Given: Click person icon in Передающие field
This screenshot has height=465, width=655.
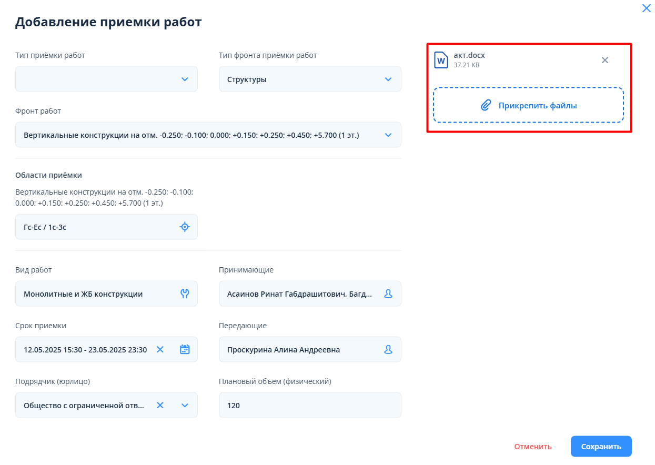Looking at the screenshot, I should (x=388, y=350).
